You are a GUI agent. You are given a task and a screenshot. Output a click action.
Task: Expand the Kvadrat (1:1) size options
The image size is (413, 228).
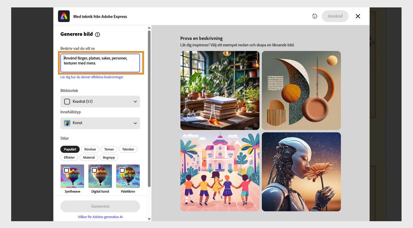(x=135, y=101)
